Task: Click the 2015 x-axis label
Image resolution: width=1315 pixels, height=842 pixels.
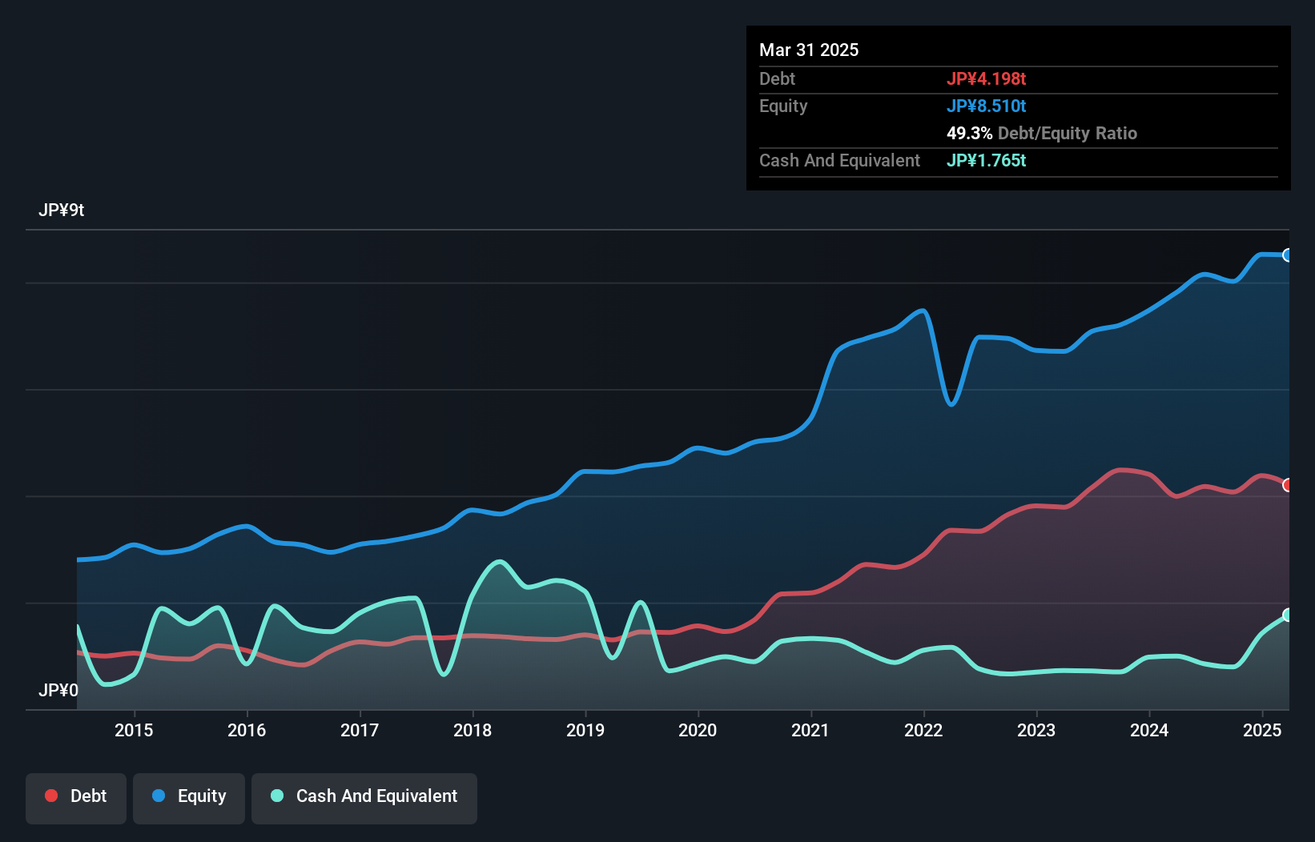Action: [134, 730]
